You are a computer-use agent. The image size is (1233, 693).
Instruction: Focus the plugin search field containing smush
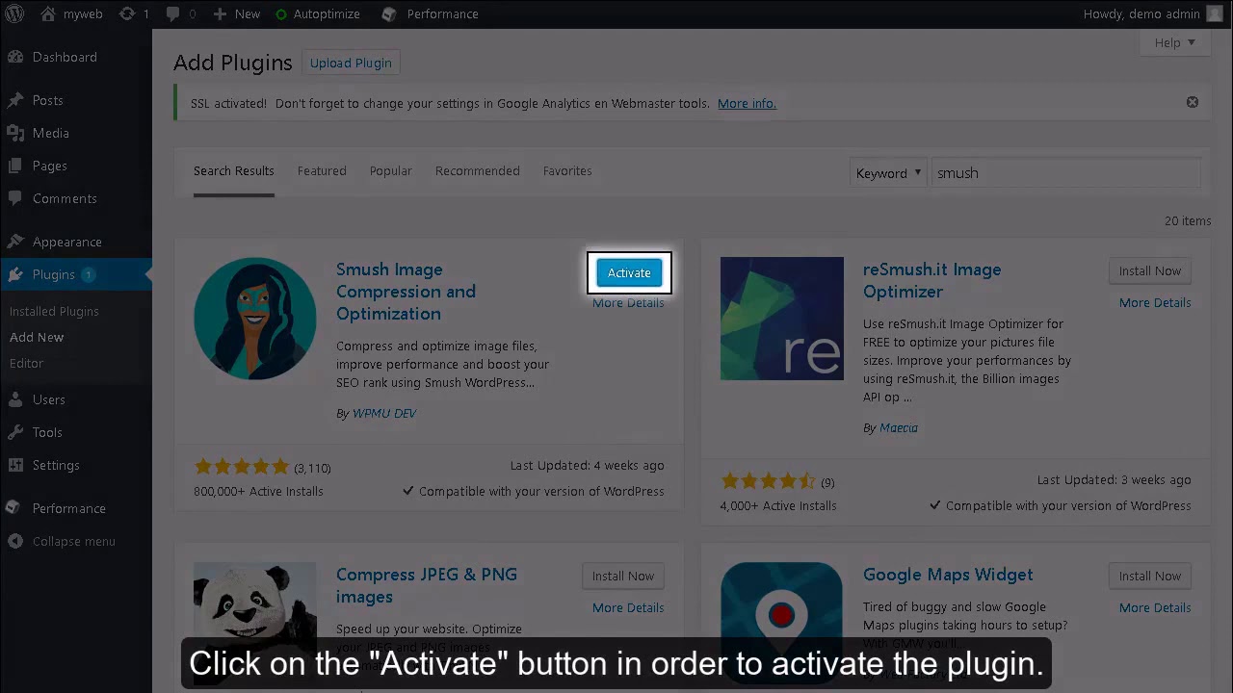point(1065,173)
